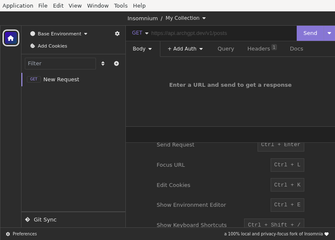Open Preferences from the status bar

point(21,234)
